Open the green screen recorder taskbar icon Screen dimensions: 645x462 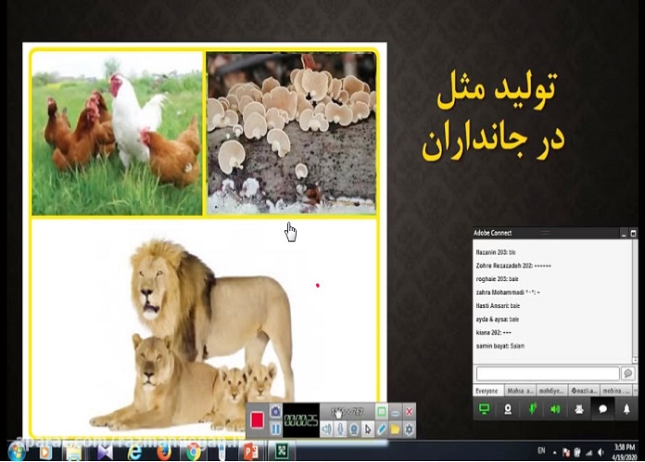click(x=282, y=451)
